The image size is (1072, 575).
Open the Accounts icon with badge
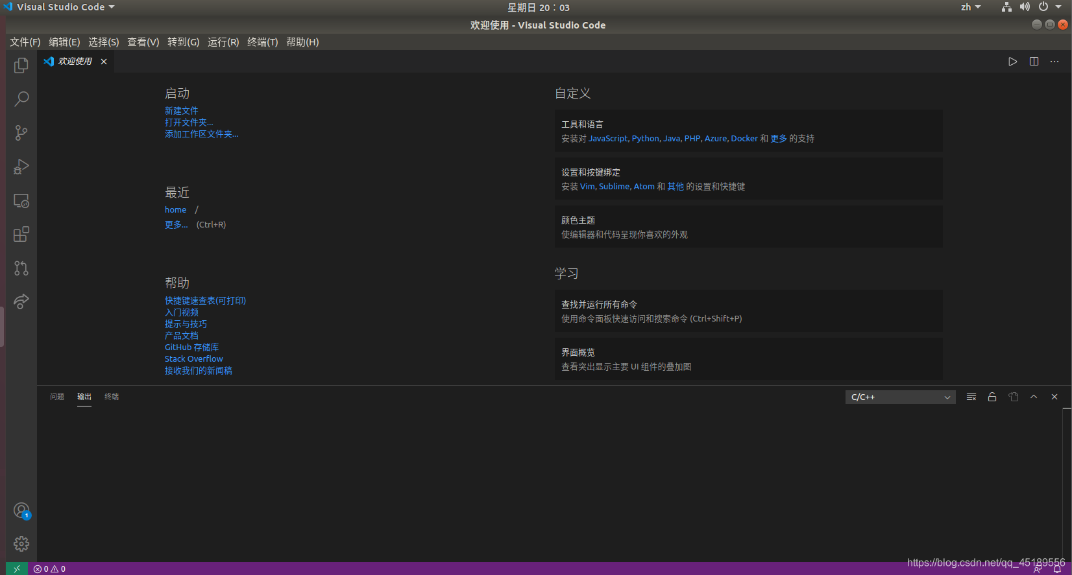click(21, 511)
